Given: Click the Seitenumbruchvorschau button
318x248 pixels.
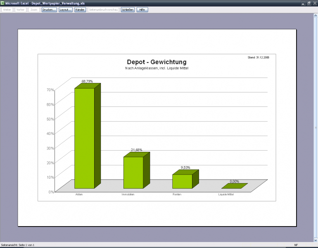Looking at the screenshot, I should pos(103,10).
